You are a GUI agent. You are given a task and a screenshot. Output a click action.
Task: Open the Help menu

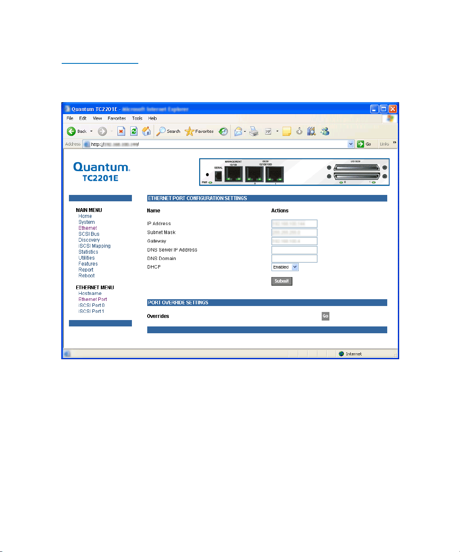[152, 118]
